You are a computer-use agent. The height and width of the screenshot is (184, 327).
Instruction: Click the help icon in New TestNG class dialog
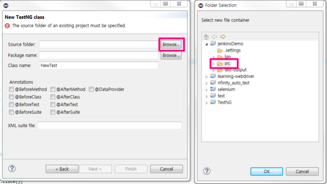pos(12,169)
